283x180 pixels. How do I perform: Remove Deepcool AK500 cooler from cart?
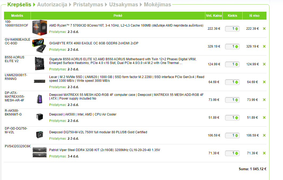coord(264,118)
